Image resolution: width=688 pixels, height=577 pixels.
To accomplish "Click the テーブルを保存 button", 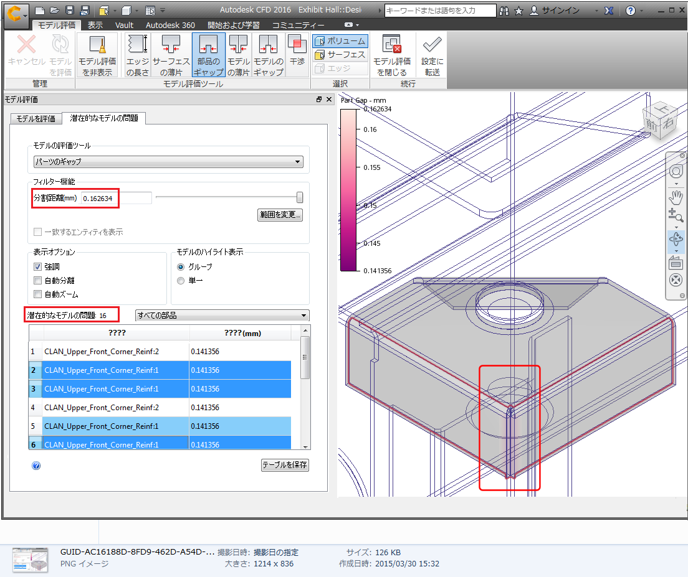I will [x=285, y=465].
